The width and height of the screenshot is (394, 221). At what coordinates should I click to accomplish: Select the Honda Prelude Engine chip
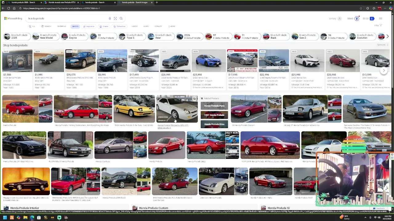tap(74, 37)
